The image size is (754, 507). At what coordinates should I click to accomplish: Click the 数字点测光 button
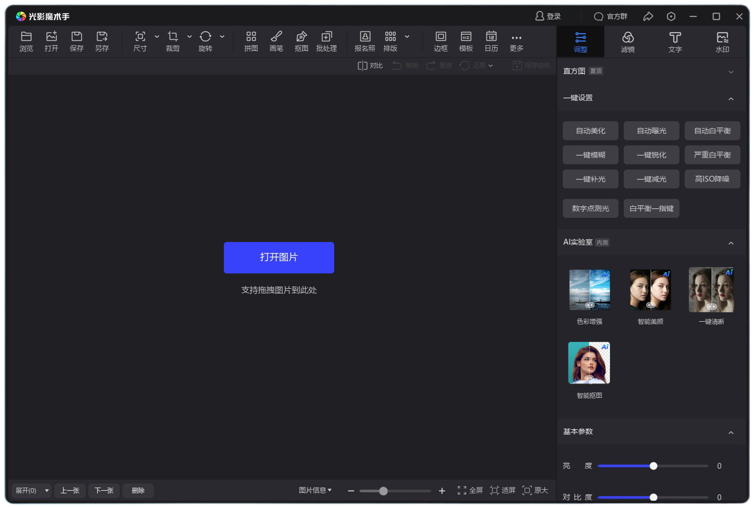point(591,208)
